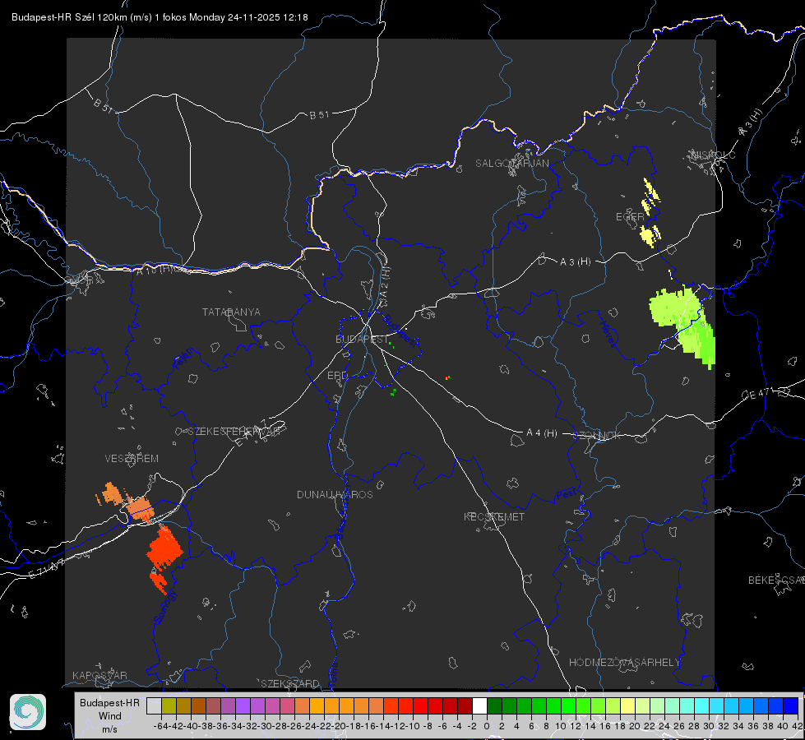Click the SZÉKESFEHÉRVÁR city label
Viewport: 805px width, 740px height.
[x=234, y=432]
